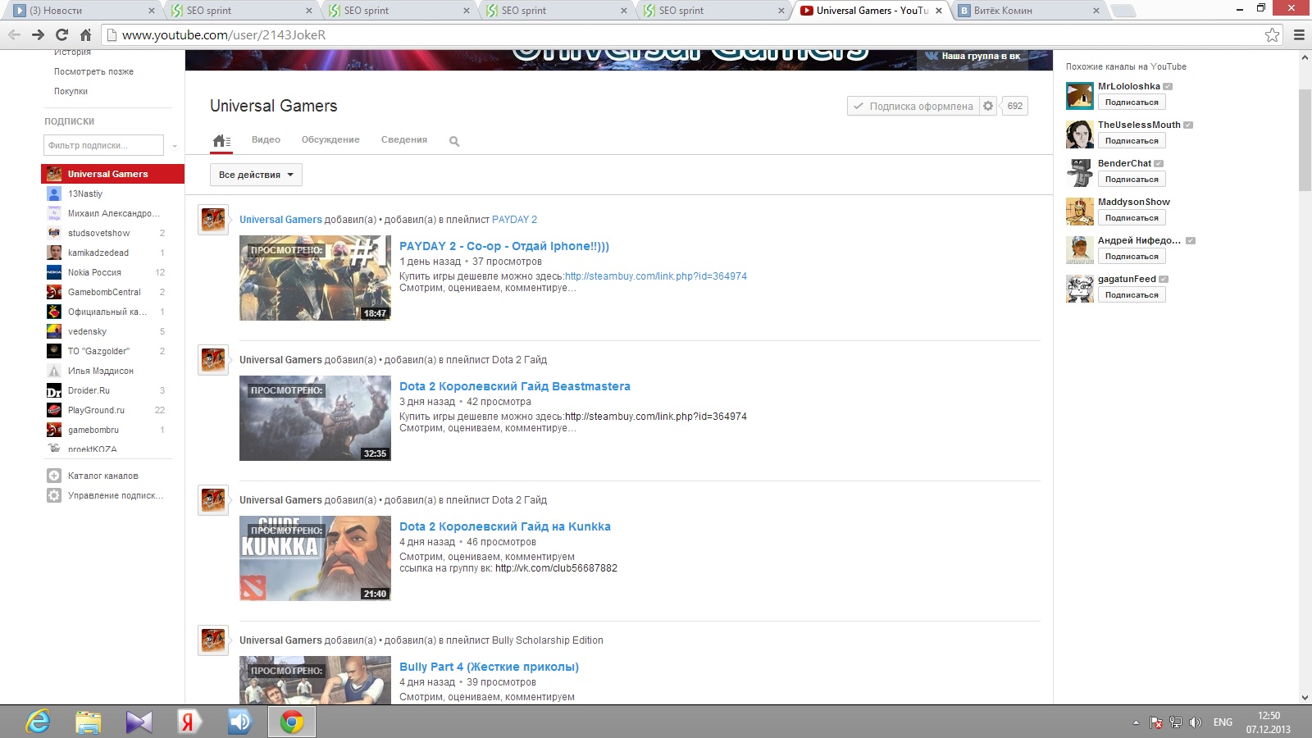Open Dota 2 Kunkka guide title link
The width and height of the screenshot is (1312, 738).
(x=505, y=526)
